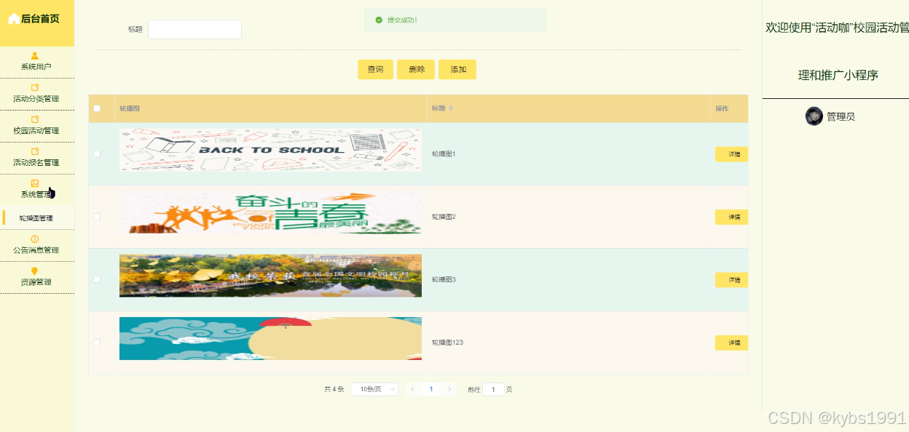Screen dimensions: 909x432
Task: Go to the previous page arrow
Action: (x=413, y=389)
